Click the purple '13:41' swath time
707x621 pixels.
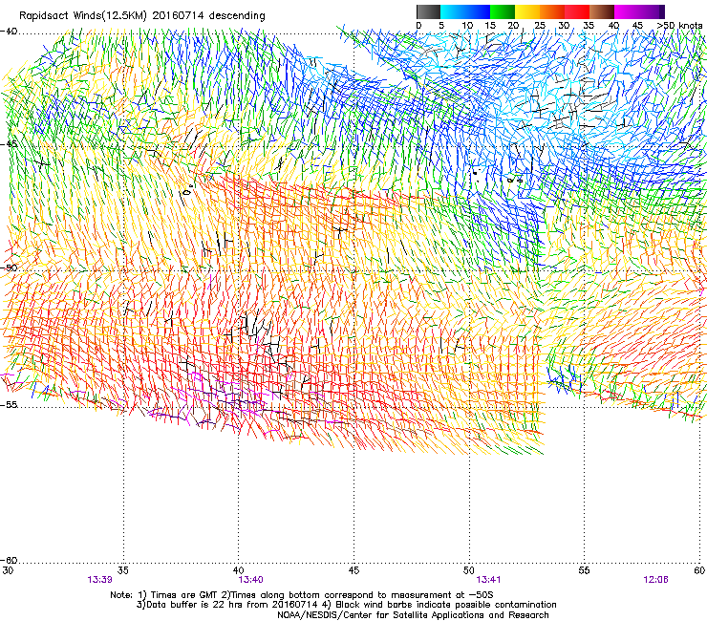(x=488, y=580)
